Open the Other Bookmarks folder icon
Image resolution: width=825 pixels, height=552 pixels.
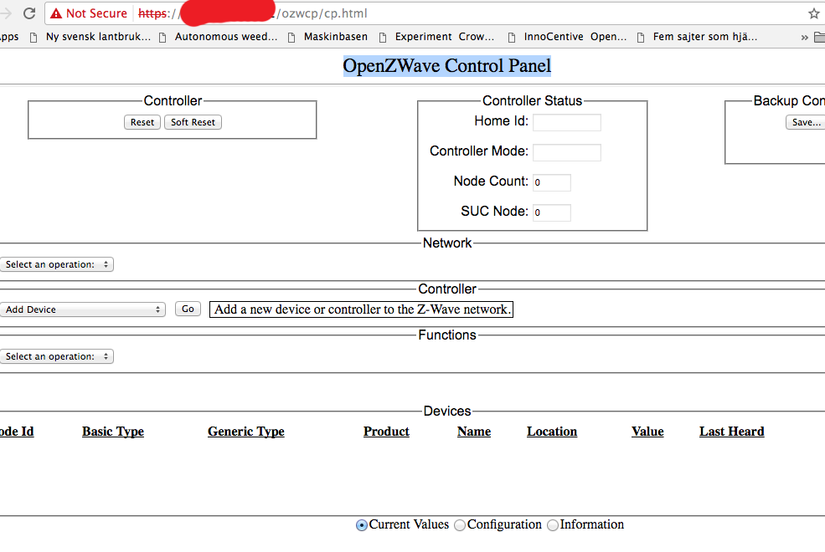[819, 37]
